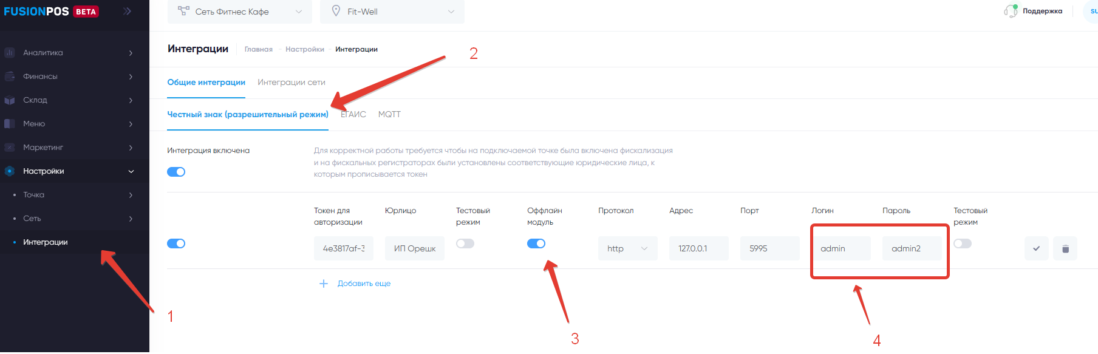Disable the Оффлайн модуль switch
Viewport: 1098px width, 354px height.
tap(536, 243)
